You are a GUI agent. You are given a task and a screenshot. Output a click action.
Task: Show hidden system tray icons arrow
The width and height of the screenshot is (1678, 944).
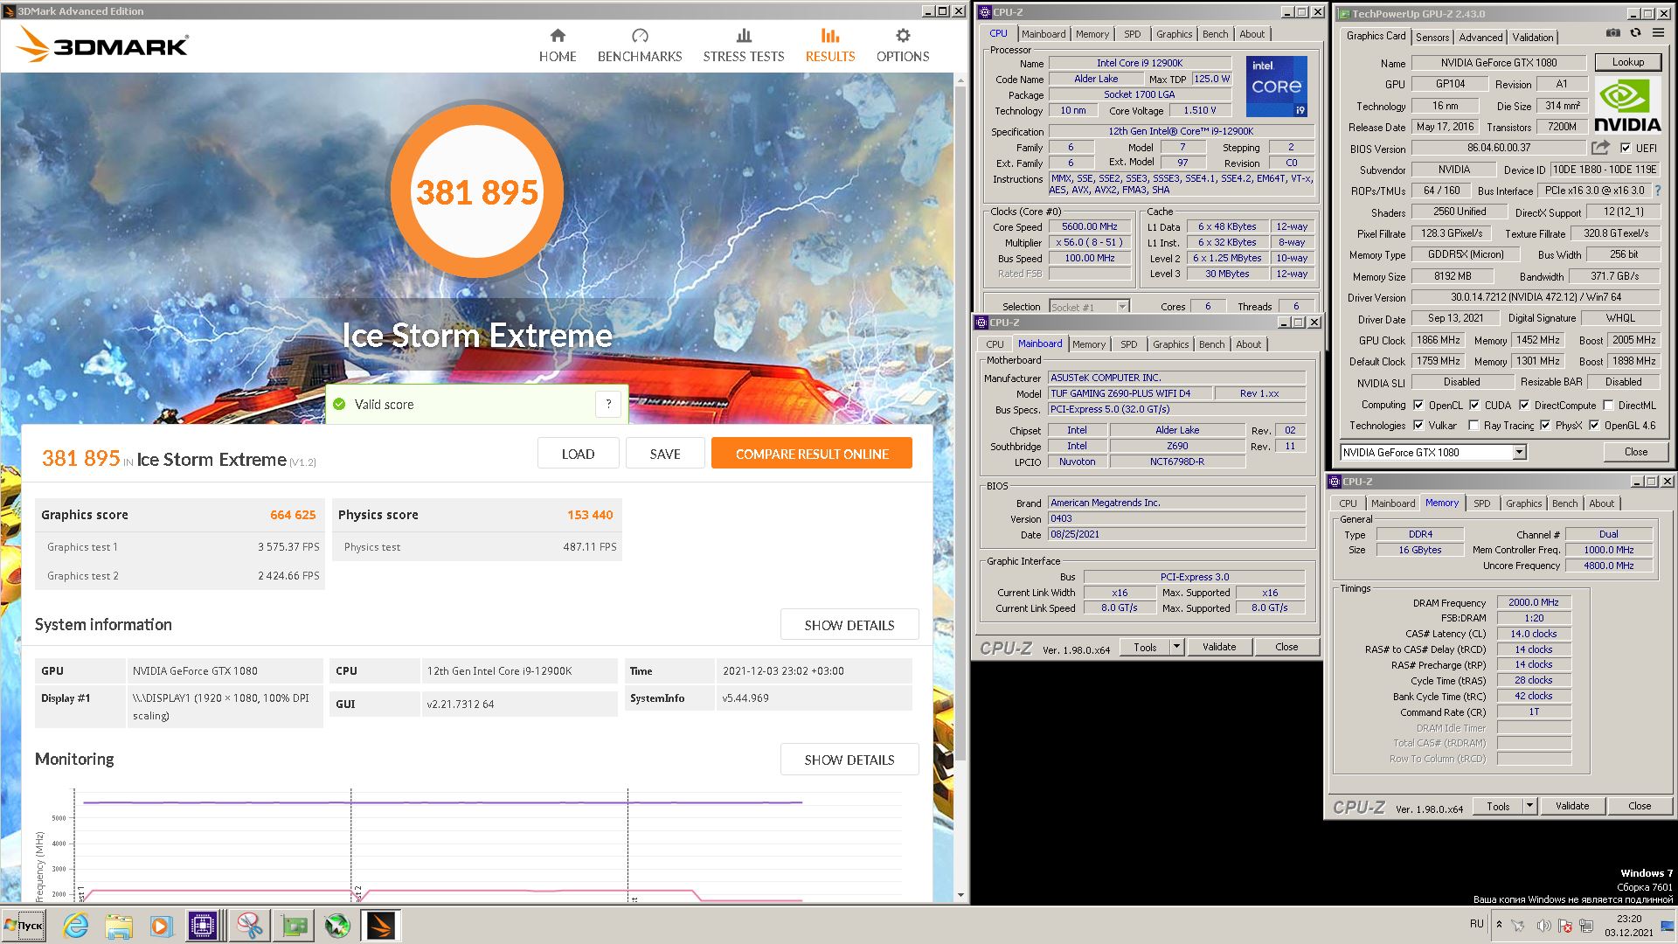pyautogui.click(x=1499, y=925)
